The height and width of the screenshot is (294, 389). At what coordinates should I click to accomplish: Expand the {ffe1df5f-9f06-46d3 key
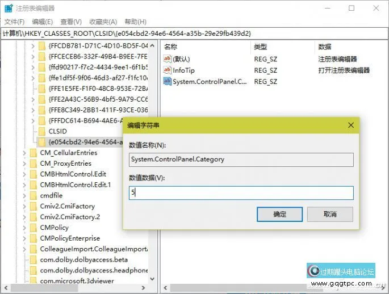point(33,78)
